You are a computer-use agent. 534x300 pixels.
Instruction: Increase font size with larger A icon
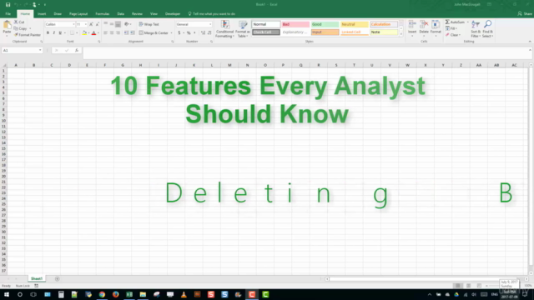click(x=91, y=24)
